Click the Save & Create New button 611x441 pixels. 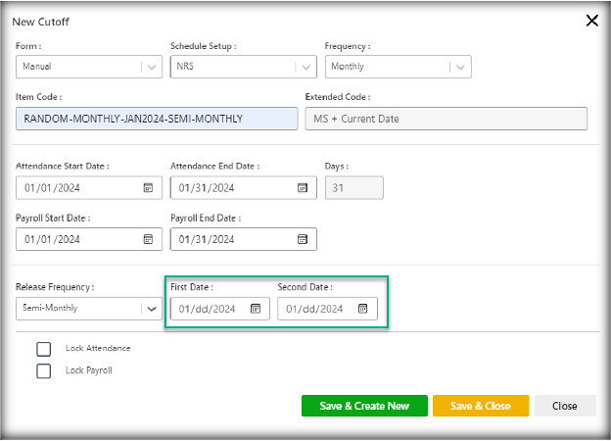coord(363,406)
